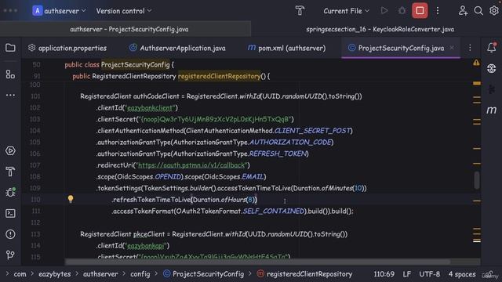Image resolution: width=502 pixels, height=282 pixels.
Task: Show more tool windows ellipsis
Action: tap(10, 95)
